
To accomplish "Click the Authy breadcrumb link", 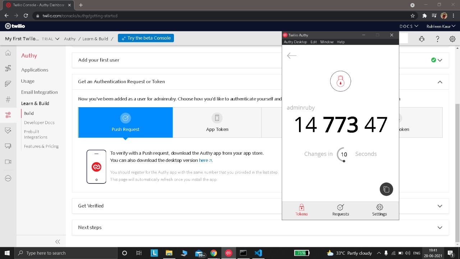I will tap(70, 39).
